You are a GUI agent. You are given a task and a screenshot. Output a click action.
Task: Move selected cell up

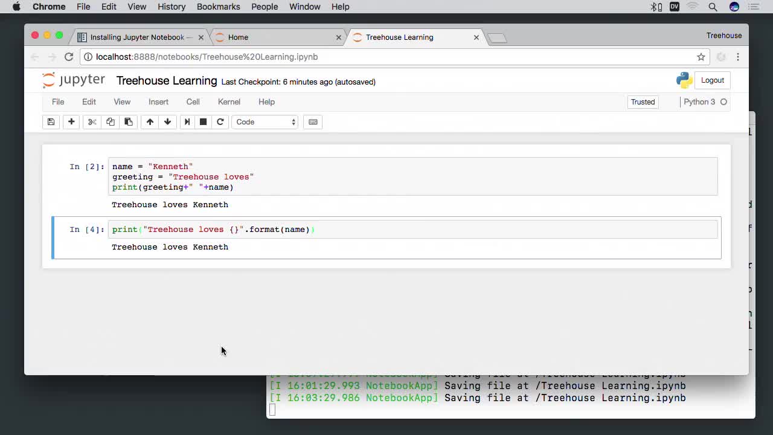pyautogui.click(x=150, y=122)
